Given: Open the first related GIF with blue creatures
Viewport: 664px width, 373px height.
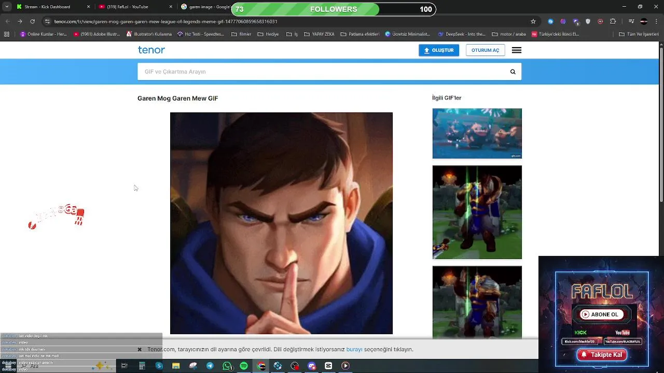Looking at the screenshot, I should 477,134.
